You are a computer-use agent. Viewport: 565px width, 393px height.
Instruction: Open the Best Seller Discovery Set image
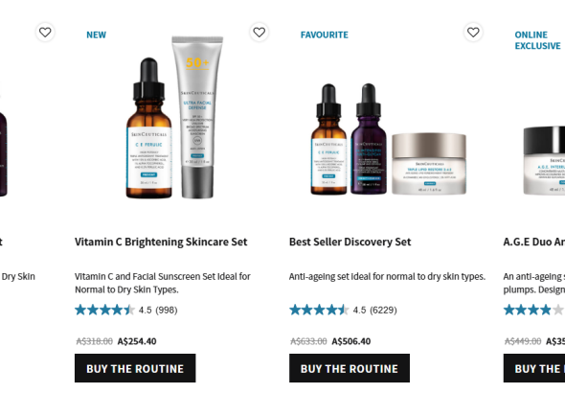[x=389, y=139]
